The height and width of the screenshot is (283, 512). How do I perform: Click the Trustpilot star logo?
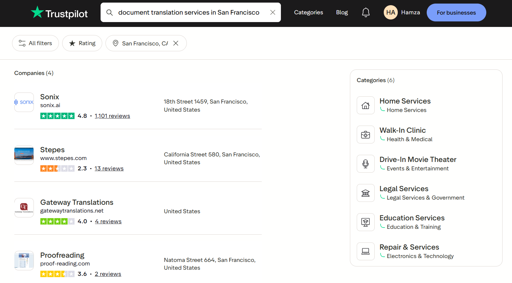pos(37,12)
